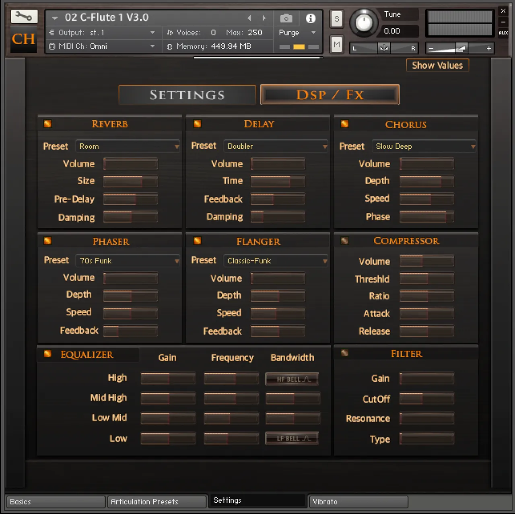This screenshot has width=515, height=514.
Task: Click the Show Values button
Action: (x=437, y=65)
